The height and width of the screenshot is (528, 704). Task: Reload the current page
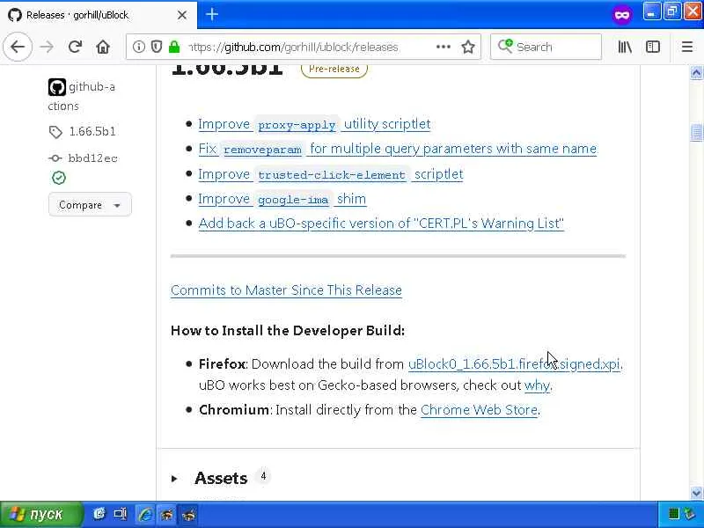pos(75,47)
